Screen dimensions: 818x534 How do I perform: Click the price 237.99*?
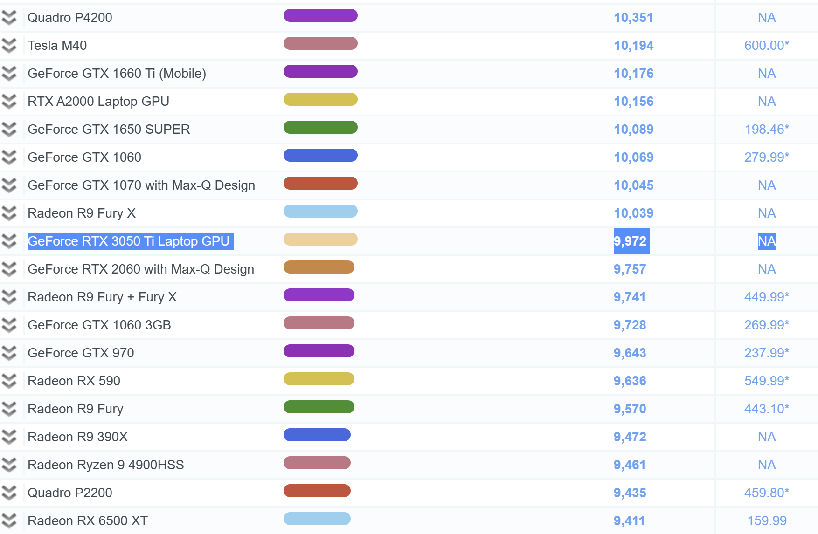767,353
